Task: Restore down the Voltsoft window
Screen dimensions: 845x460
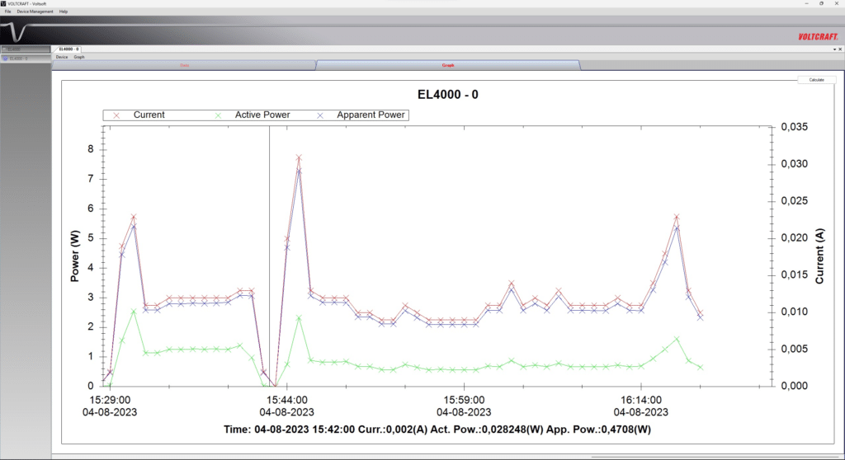Action: point(821,3)
